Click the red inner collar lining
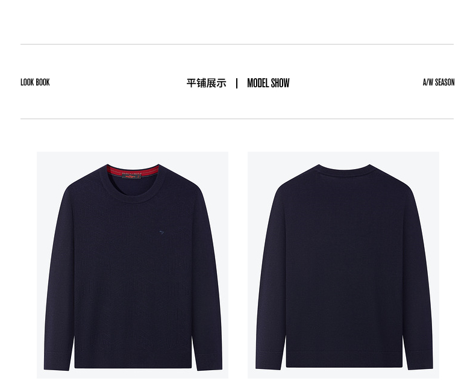 [133, 170]
